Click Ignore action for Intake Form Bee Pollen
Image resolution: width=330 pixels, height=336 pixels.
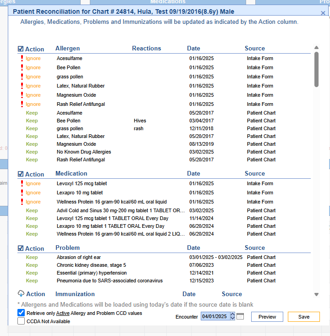point(33,67)
